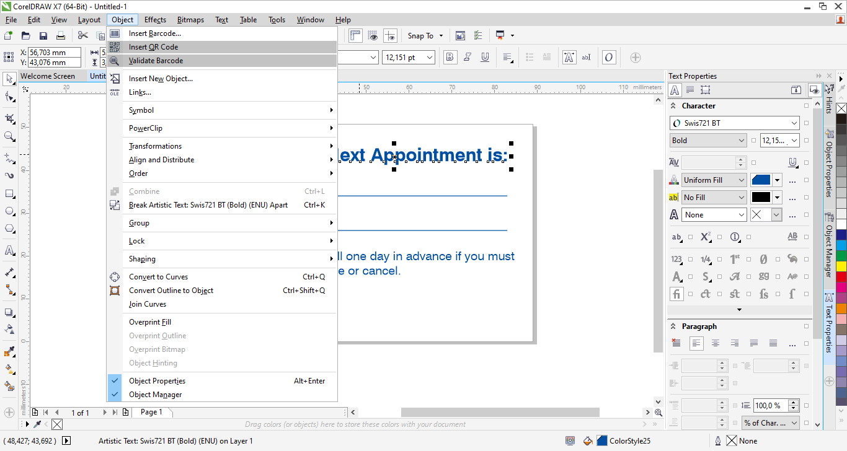
Task: Toggle Underline in the property bar
Action: (x=485, y=58)
